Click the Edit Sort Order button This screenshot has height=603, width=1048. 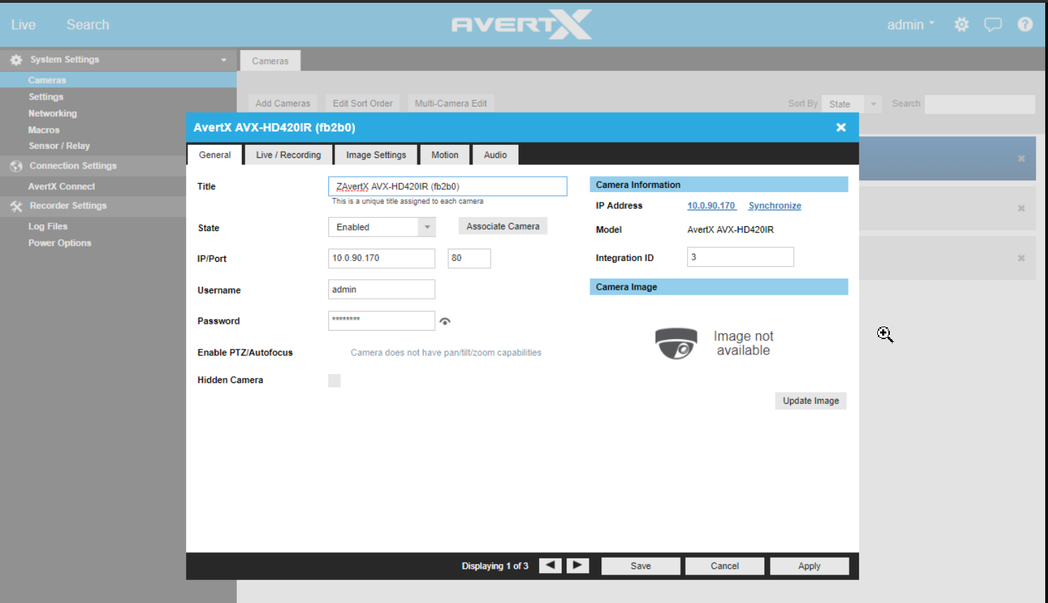click(x=362, y=103)
